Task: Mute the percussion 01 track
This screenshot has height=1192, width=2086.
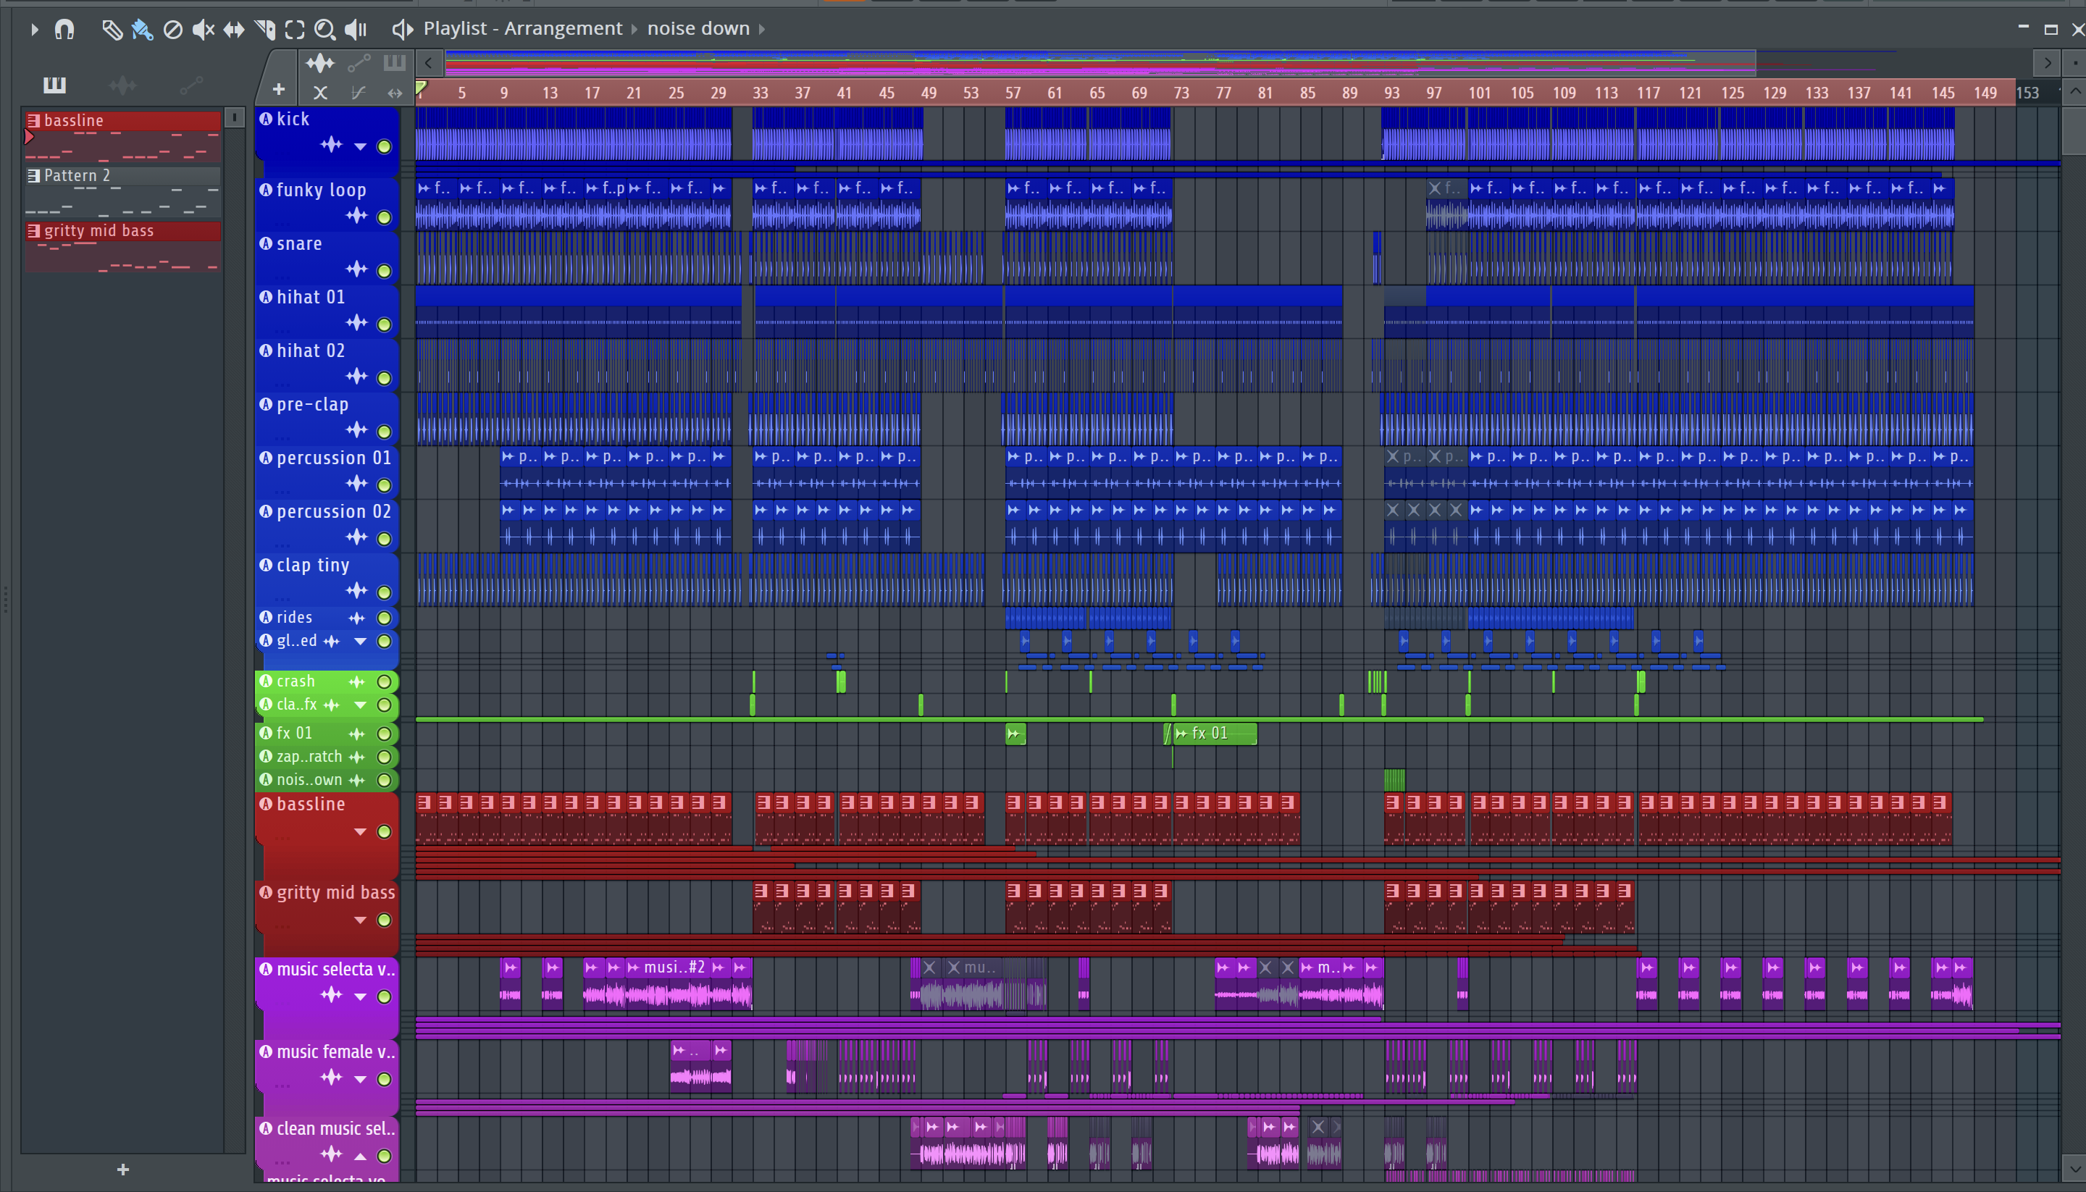Action: coord(384,484)
